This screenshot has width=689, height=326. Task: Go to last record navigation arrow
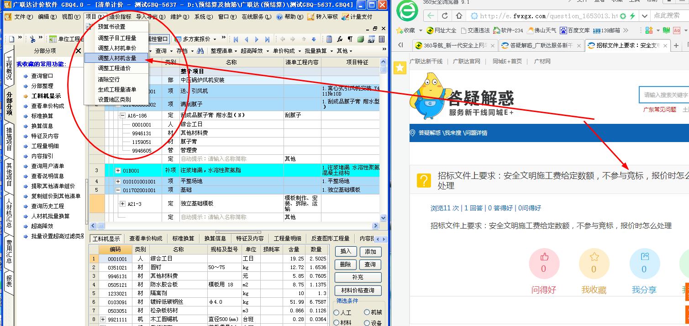click(267, 40)
